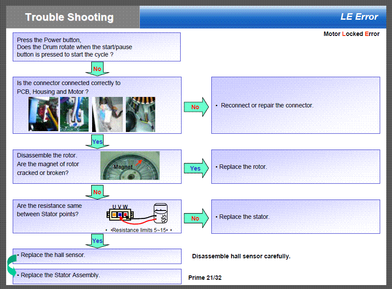392x289 pixels.
Task: Select the motor stator coil photo
Action: tap(140, 114)
